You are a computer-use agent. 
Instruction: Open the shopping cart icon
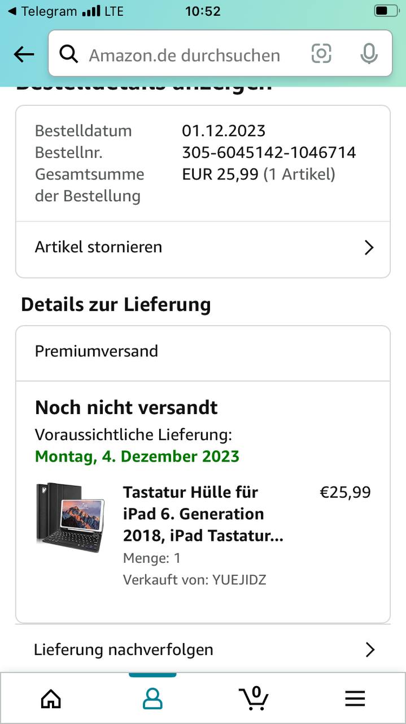pos(254,697)
